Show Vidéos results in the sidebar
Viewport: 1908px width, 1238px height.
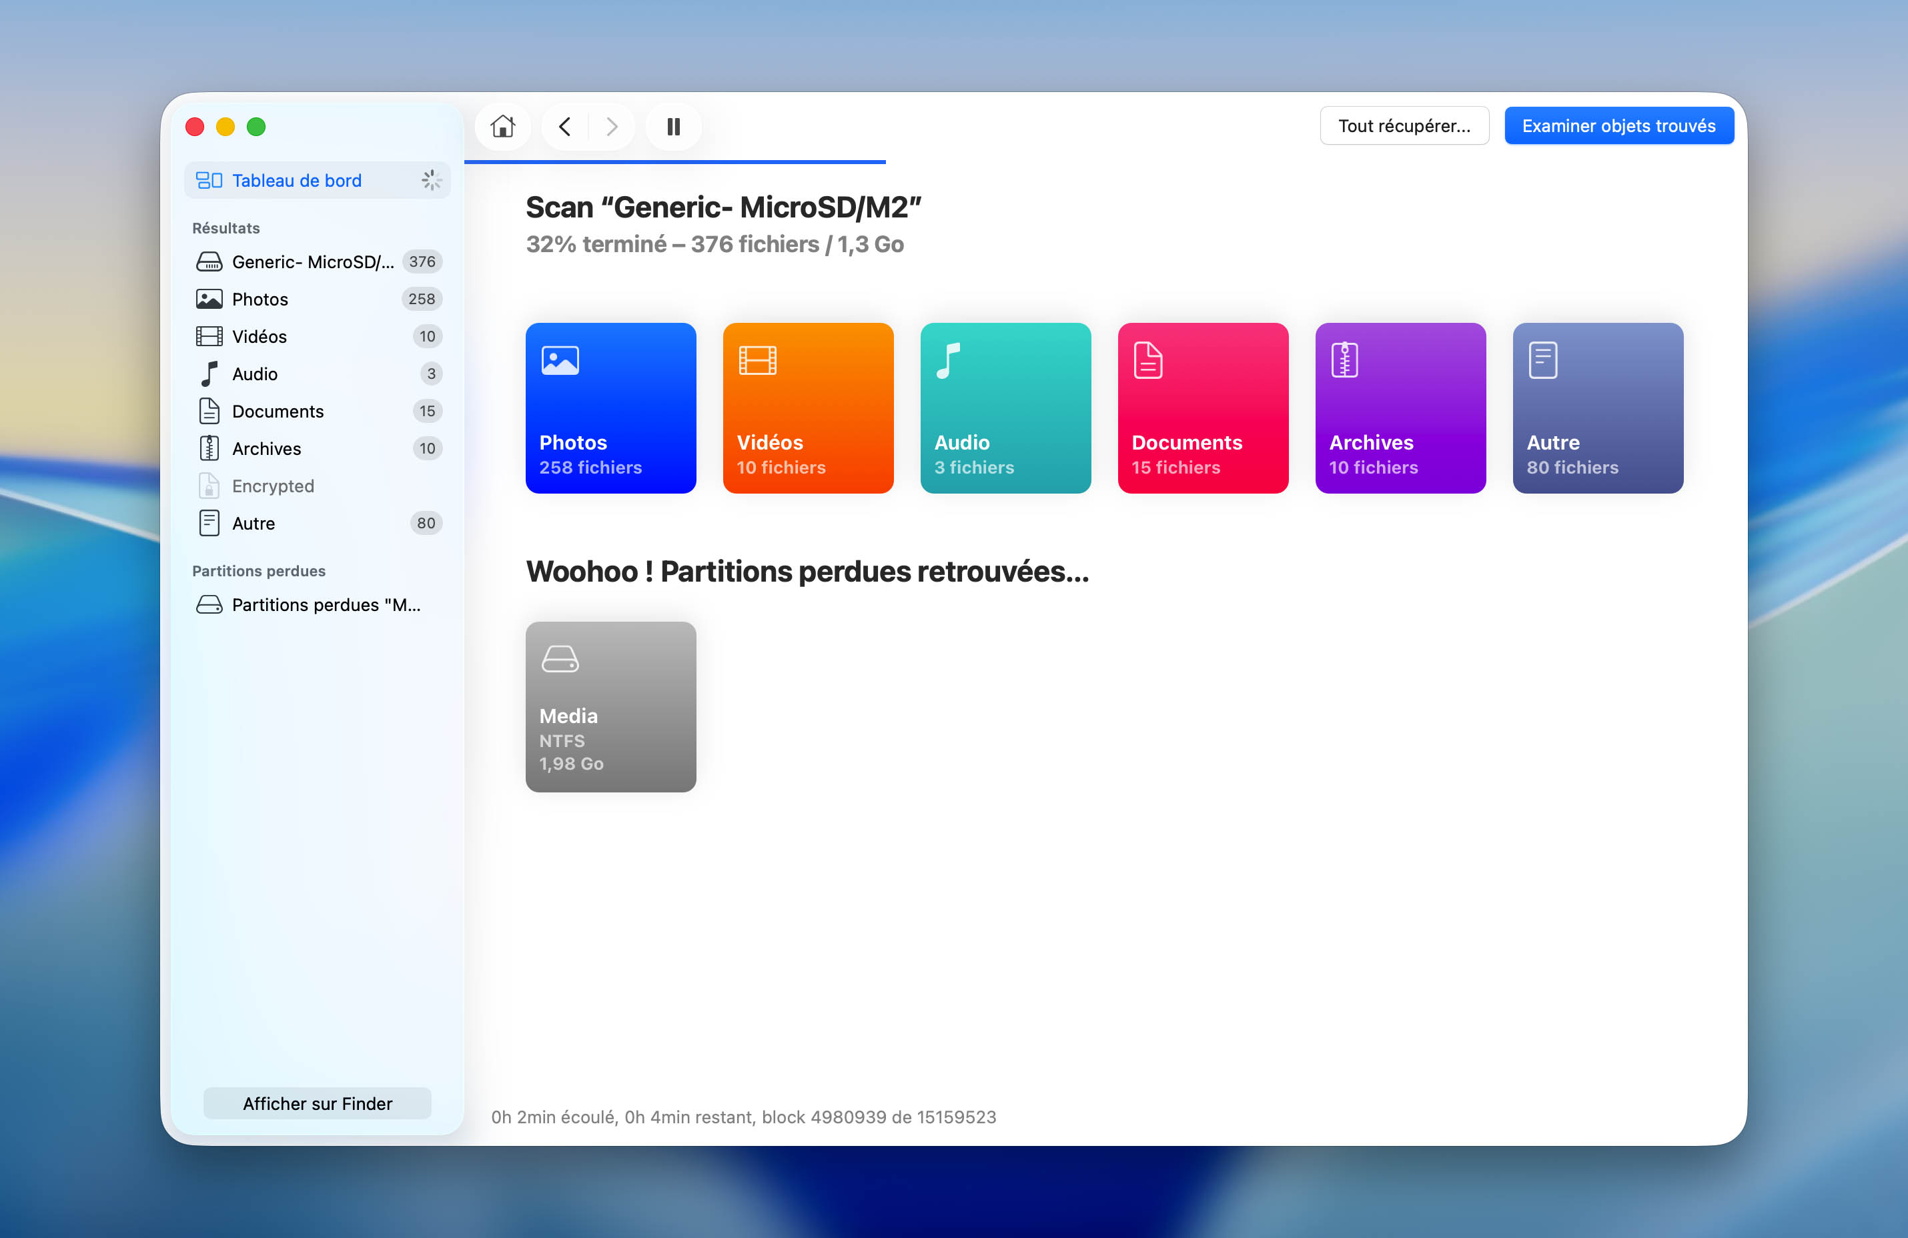[x=318, y=337]
